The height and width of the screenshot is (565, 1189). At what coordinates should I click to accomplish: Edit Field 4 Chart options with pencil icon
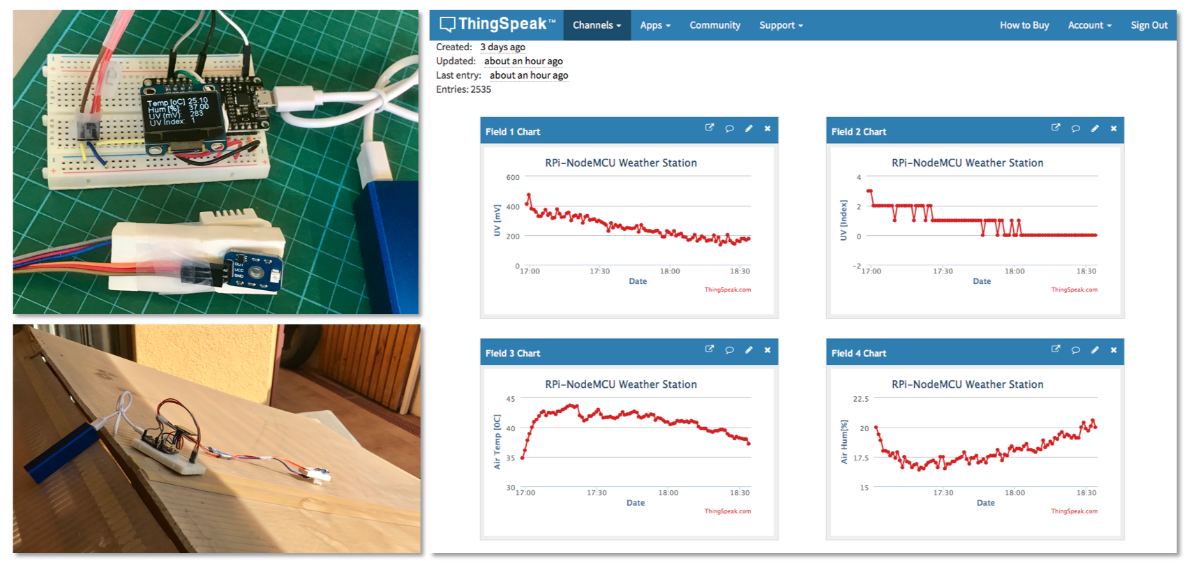[1095, 349]
